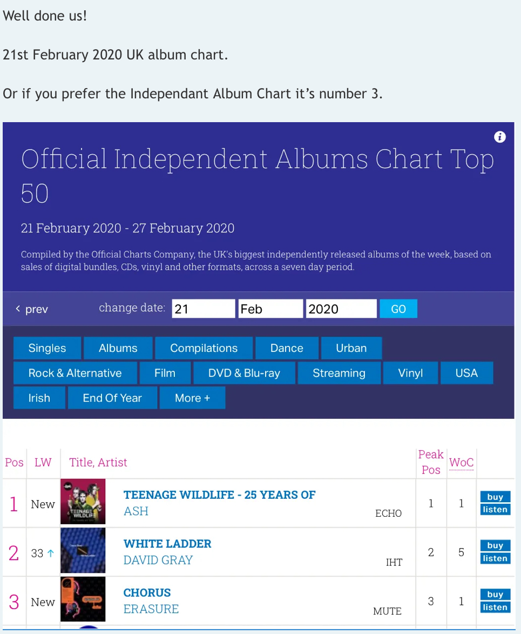Image resolution: width=521 pixels, height=634 pixels.
Task: Switch to the Rock & Alternative chart tab
Action: 75,373
